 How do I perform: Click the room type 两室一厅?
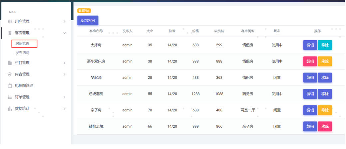(247, 110)
